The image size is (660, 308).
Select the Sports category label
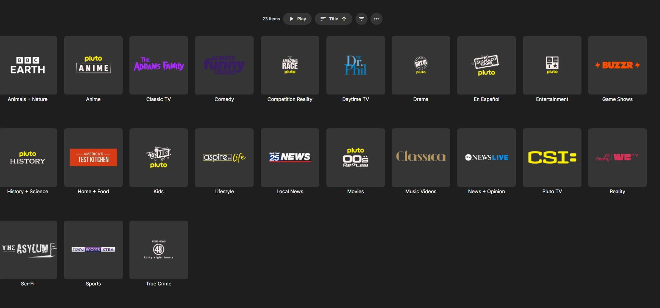click(93, 284)
